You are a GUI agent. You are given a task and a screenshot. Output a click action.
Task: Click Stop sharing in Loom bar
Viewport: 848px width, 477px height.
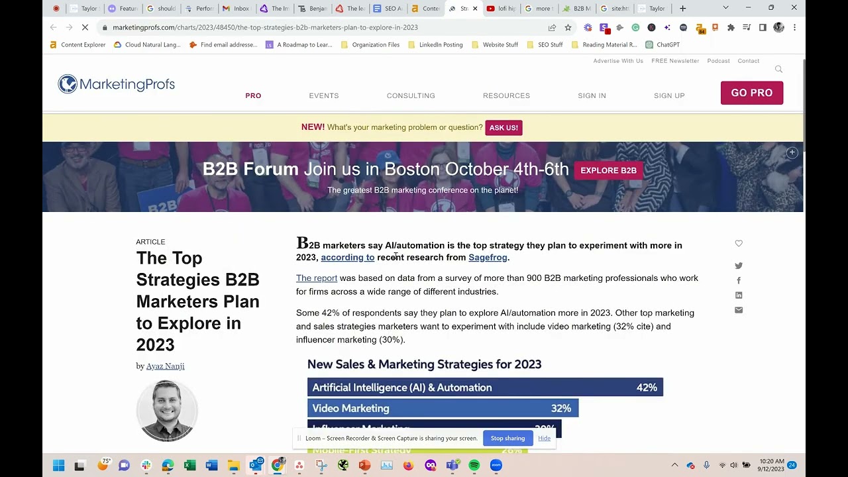click(507, 439)
